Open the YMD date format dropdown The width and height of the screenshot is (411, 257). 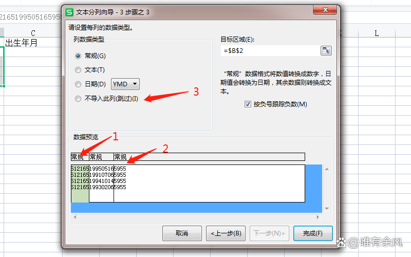(x=125, y=84)
